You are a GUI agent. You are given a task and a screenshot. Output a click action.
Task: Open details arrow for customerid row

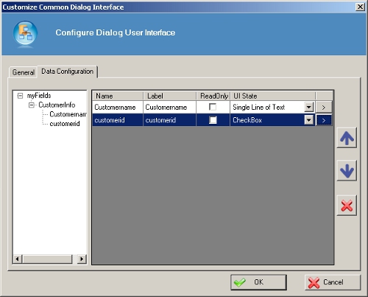click(324, 120)
